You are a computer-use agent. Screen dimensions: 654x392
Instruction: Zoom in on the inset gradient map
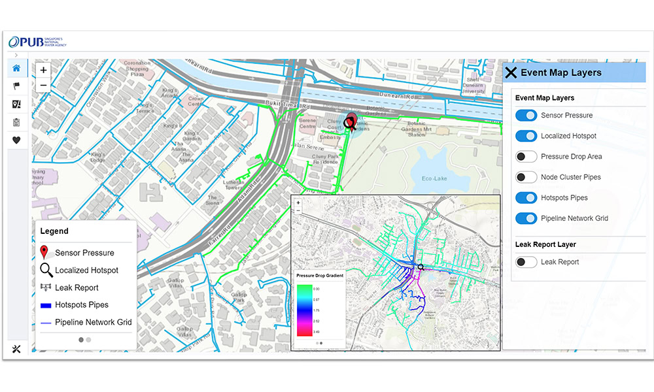298,203
